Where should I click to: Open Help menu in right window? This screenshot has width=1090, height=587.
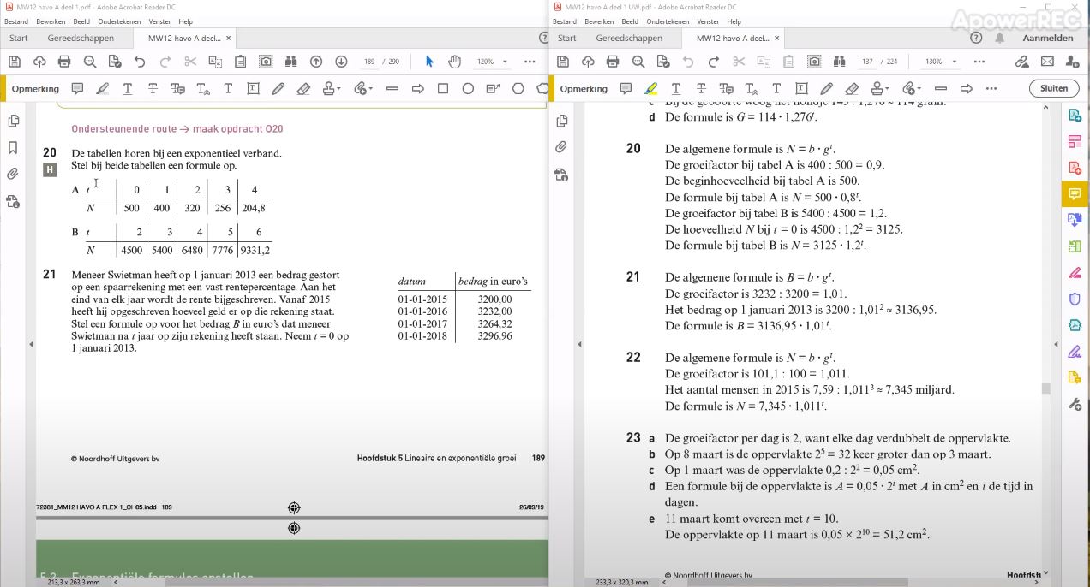coord(734,21)
